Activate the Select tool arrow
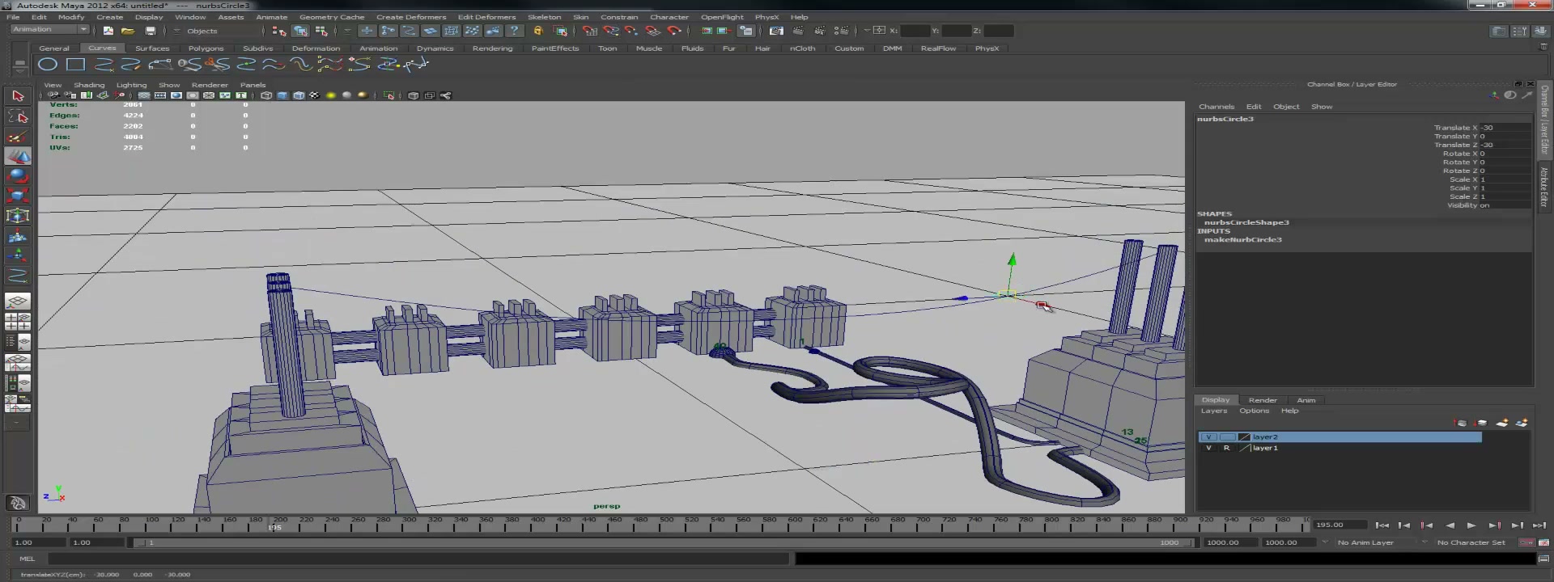 18,96
